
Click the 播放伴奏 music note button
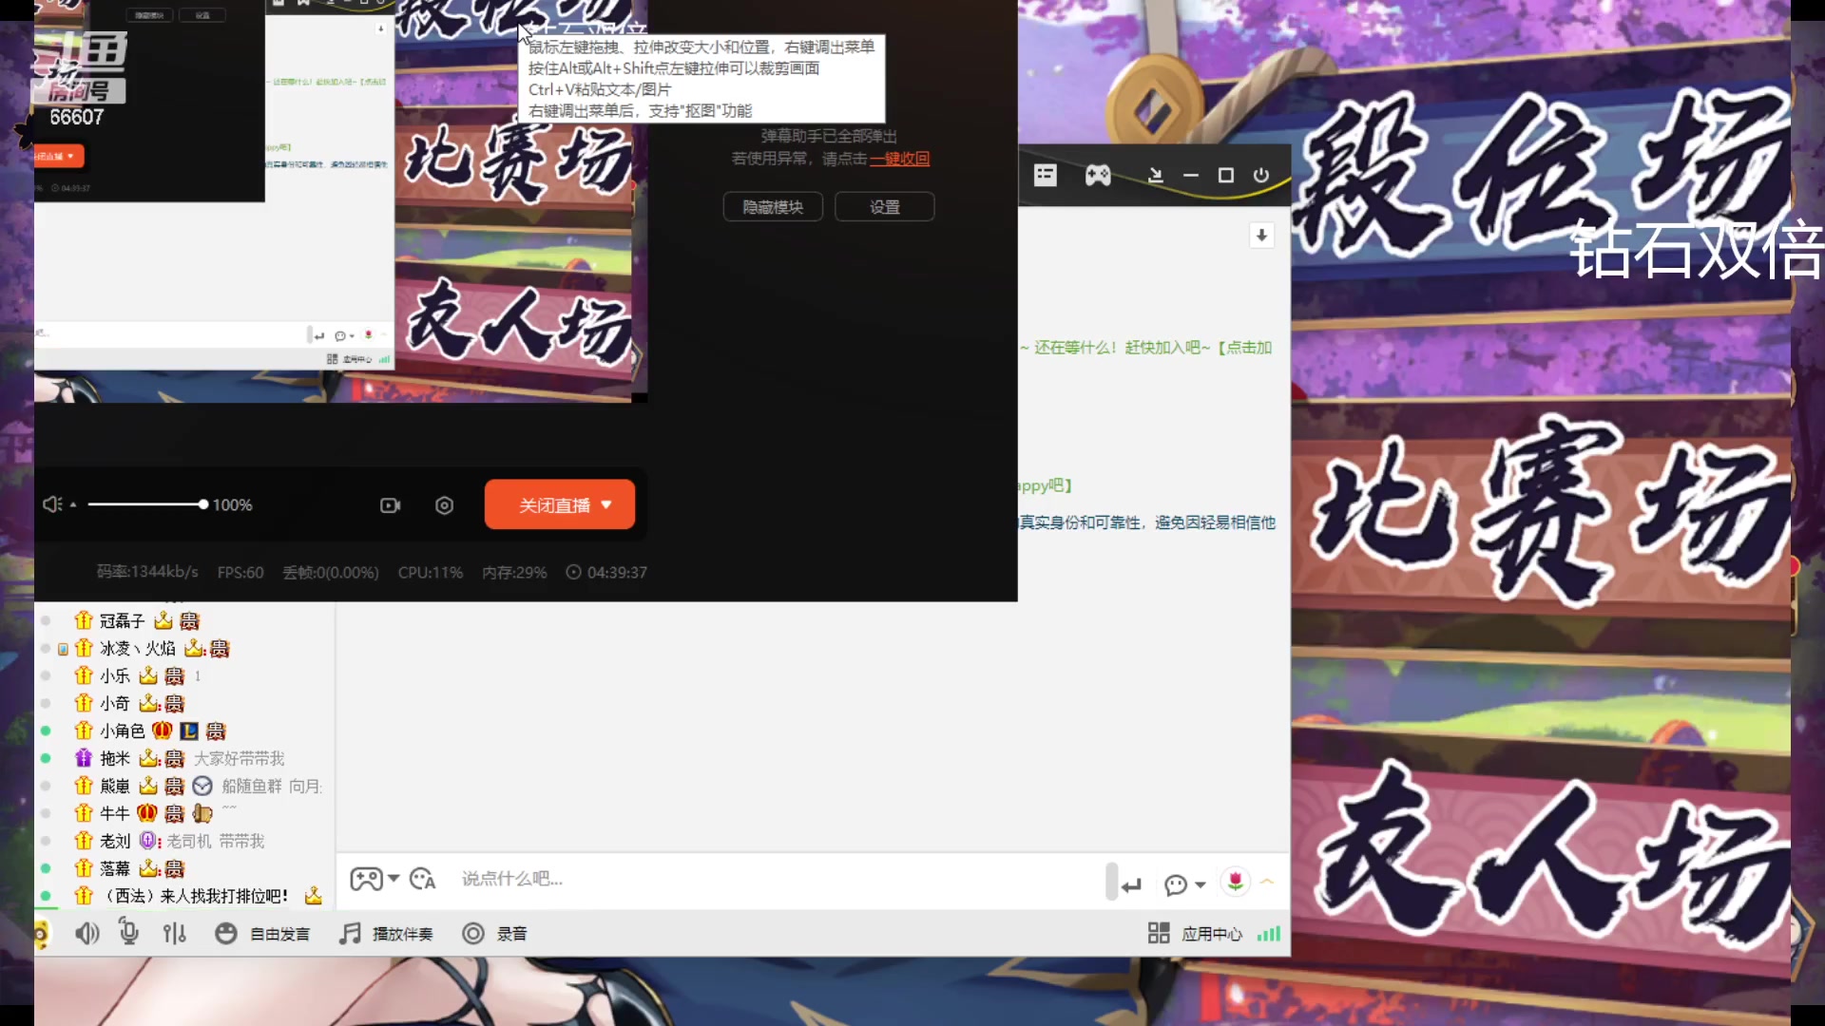[351, 934]
